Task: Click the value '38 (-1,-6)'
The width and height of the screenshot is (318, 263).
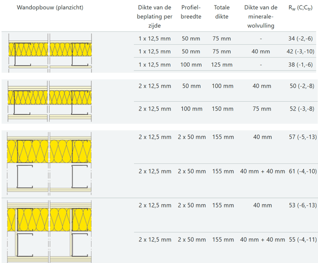Action: click(301, 65)
